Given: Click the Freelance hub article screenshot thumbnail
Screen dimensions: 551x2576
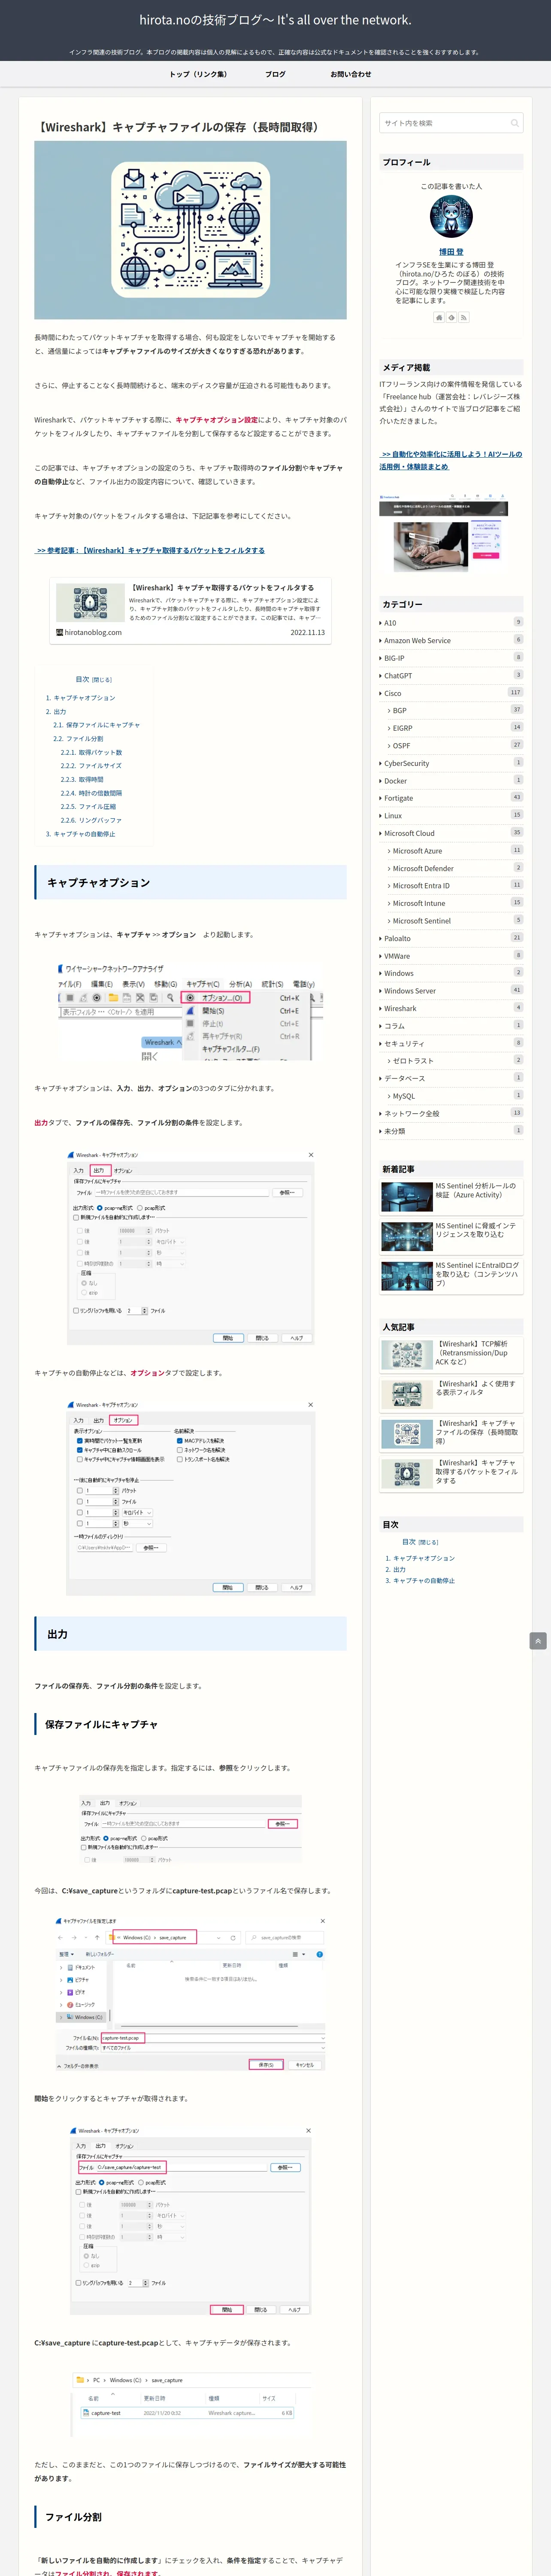Looking at the screenshot, I should pyautogui.click(x=444, y=532).
